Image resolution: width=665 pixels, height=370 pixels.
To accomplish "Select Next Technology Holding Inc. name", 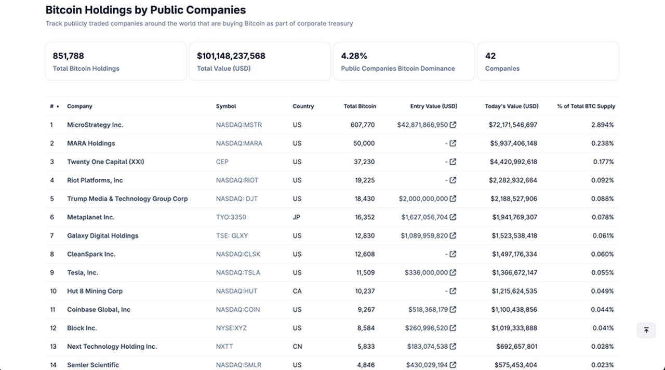I will pyautogui.click(x=112, y=346).
